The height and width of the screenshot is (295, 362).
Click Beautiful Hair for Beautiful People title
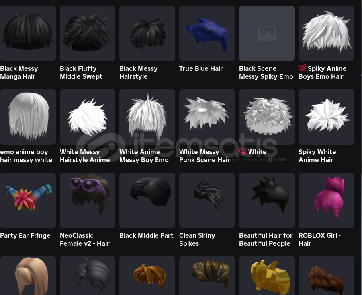coord(266,239)
